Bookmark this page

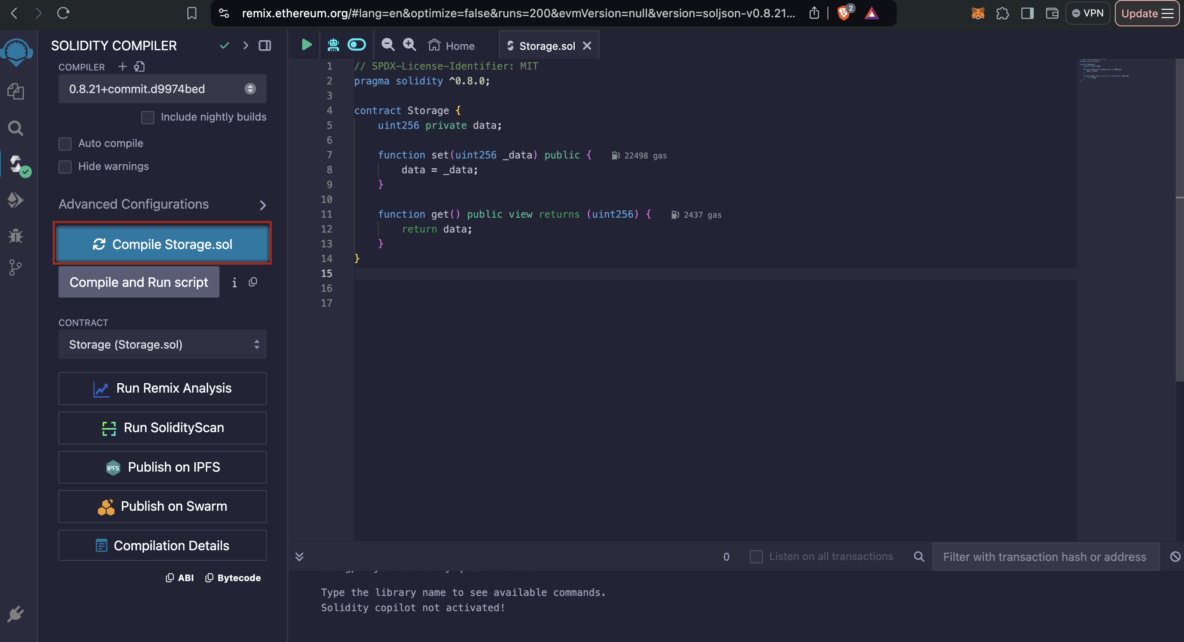pyautogui.click(x=192, y=13)
